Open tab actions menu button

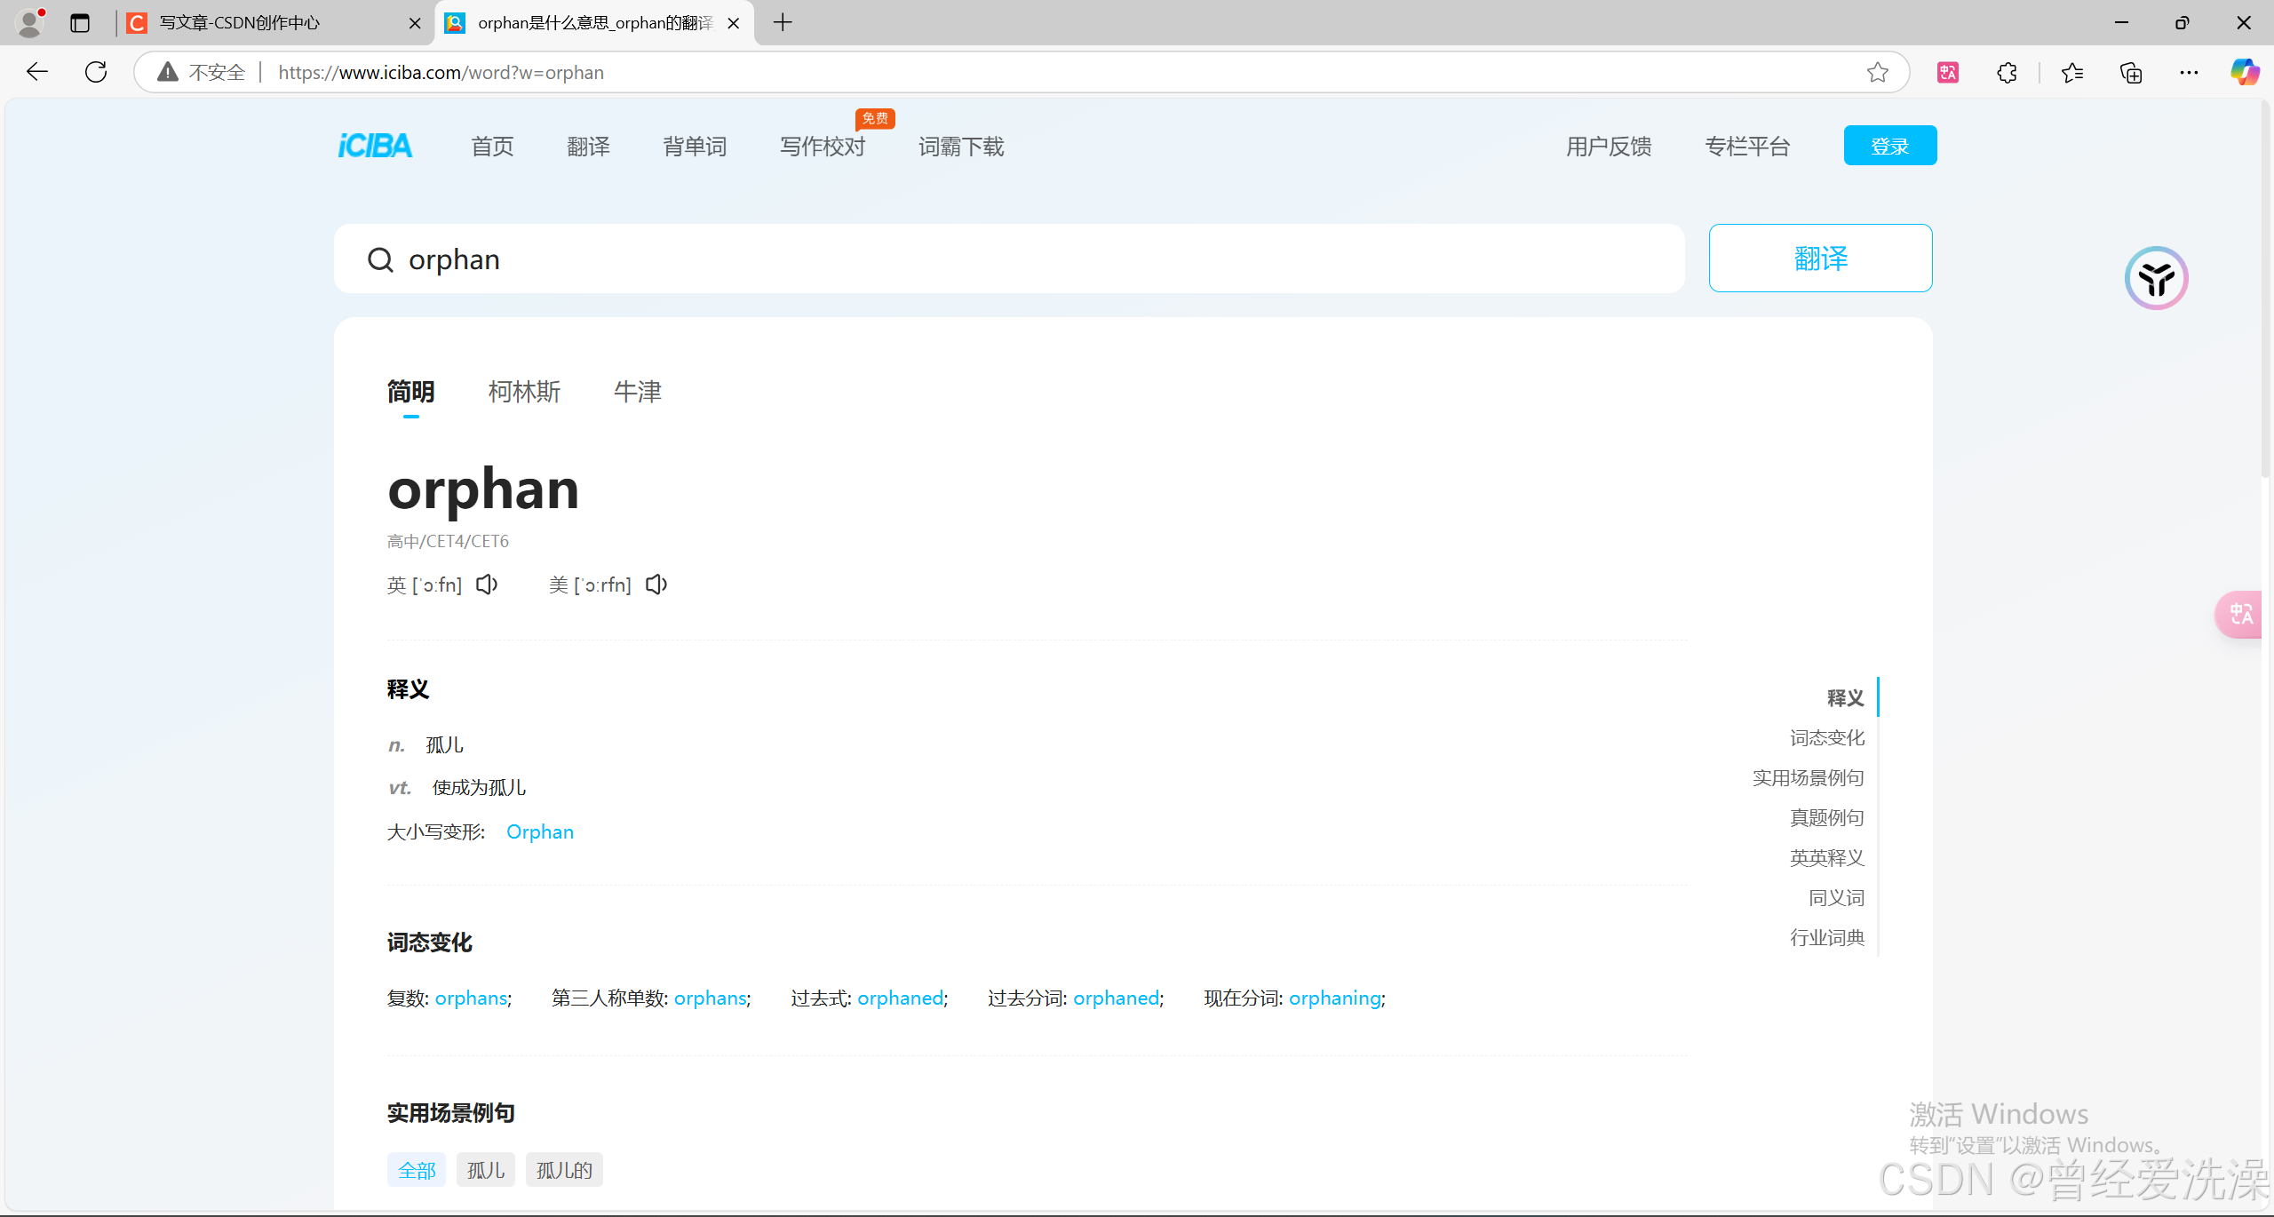(80, 23)
